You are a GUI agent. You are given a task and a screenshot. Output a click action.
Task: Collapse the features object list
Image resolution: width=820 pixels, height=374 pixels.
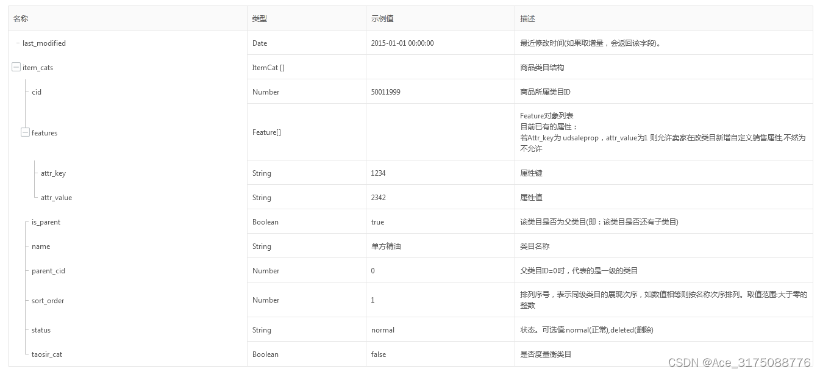tap(25, 132)
